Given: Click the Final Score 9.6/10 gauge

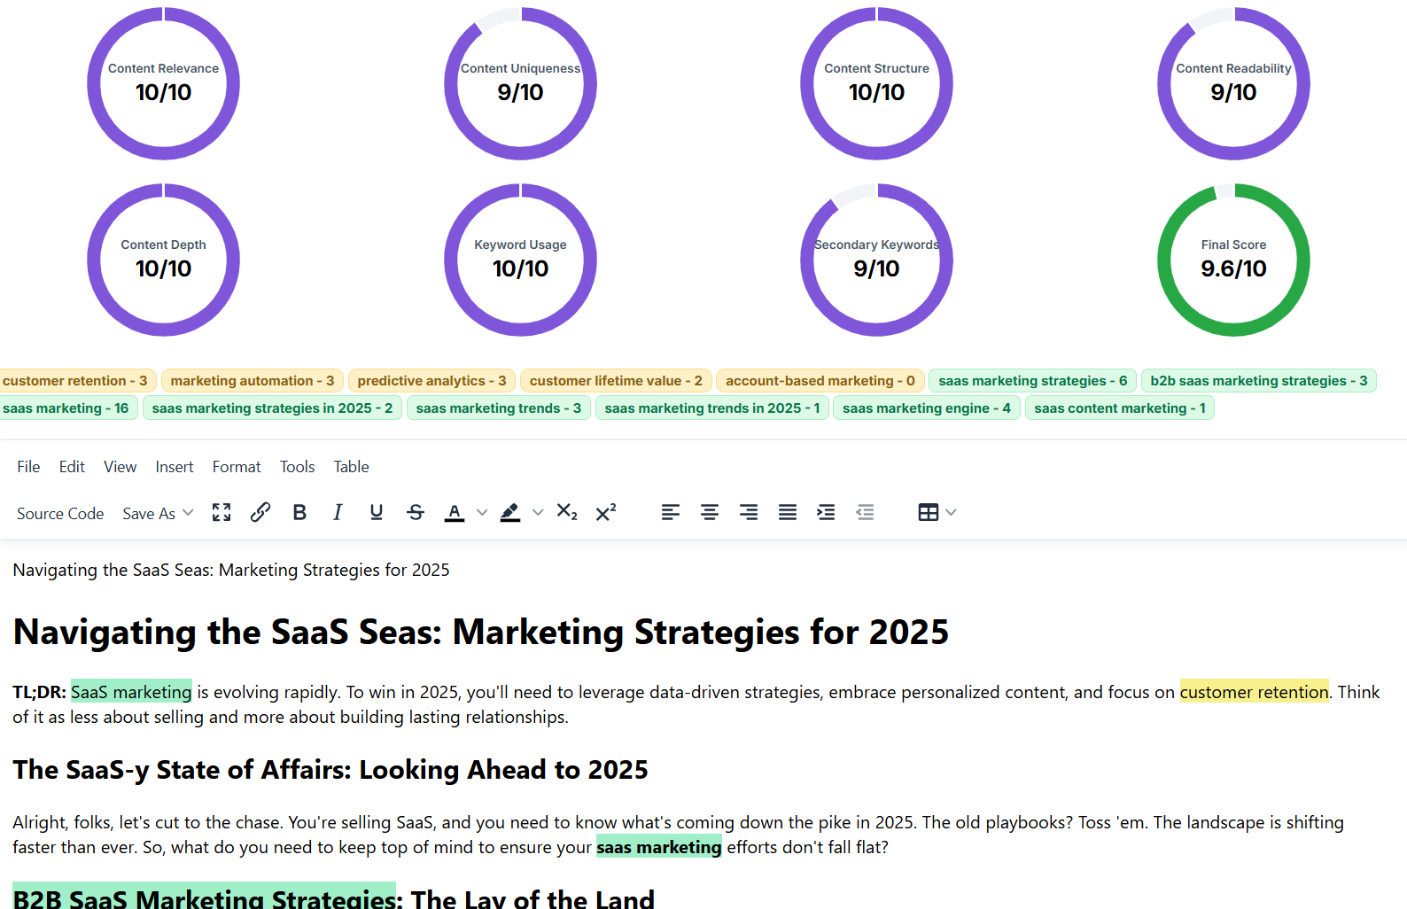Looking at the screenshot, I should tap(1233, 260).
